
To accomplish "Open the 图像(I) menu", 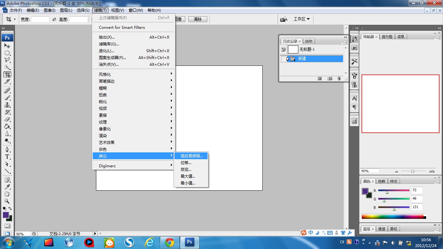I will (50, 10).
